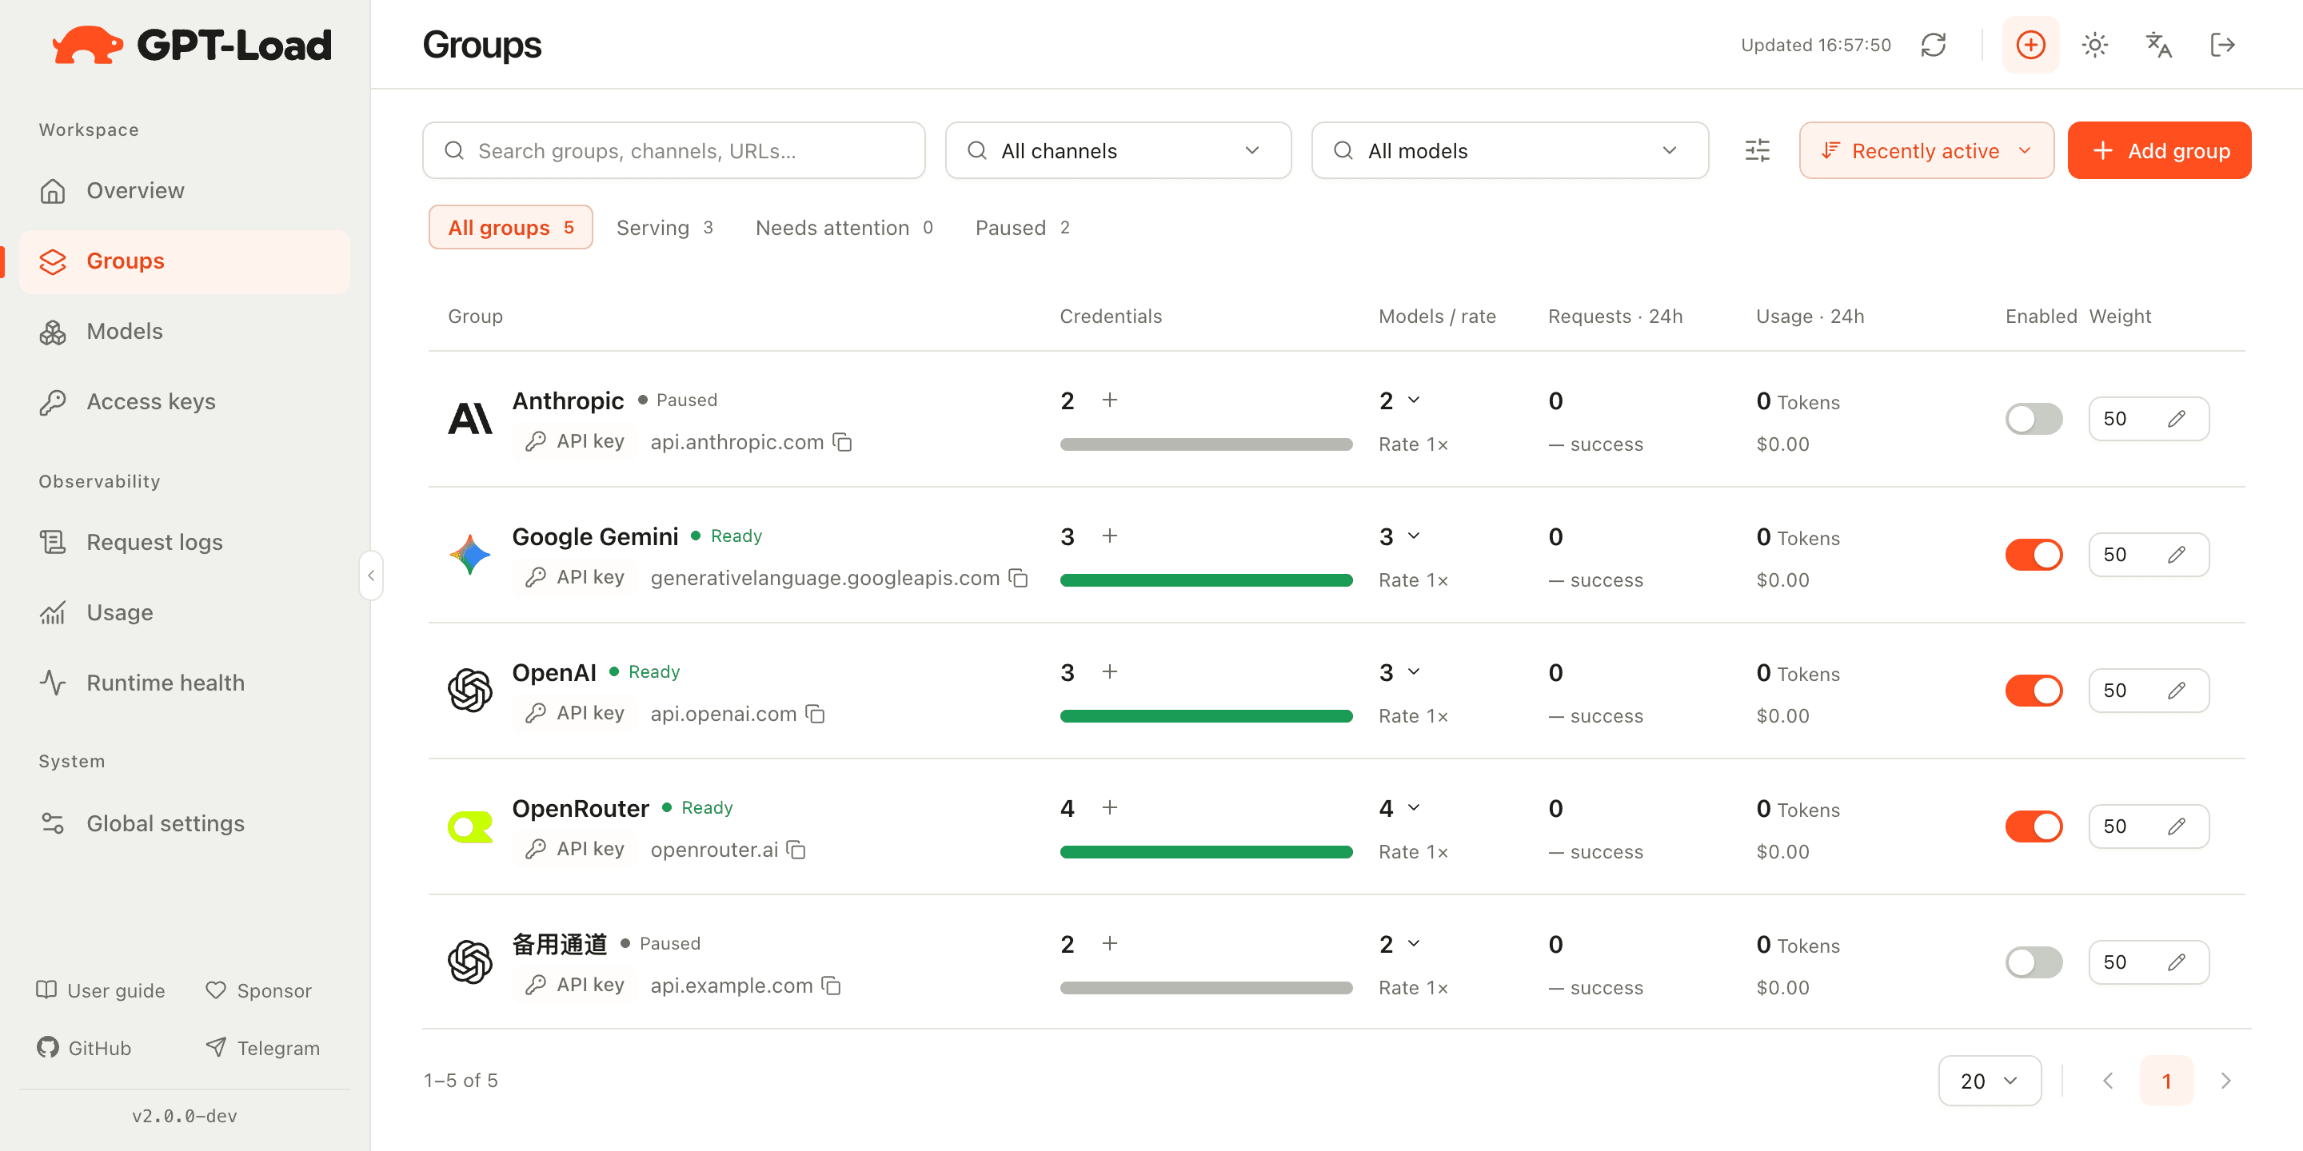Copy the api.openai.com URL
The image size is (2303, 1151).
point(816,714)
